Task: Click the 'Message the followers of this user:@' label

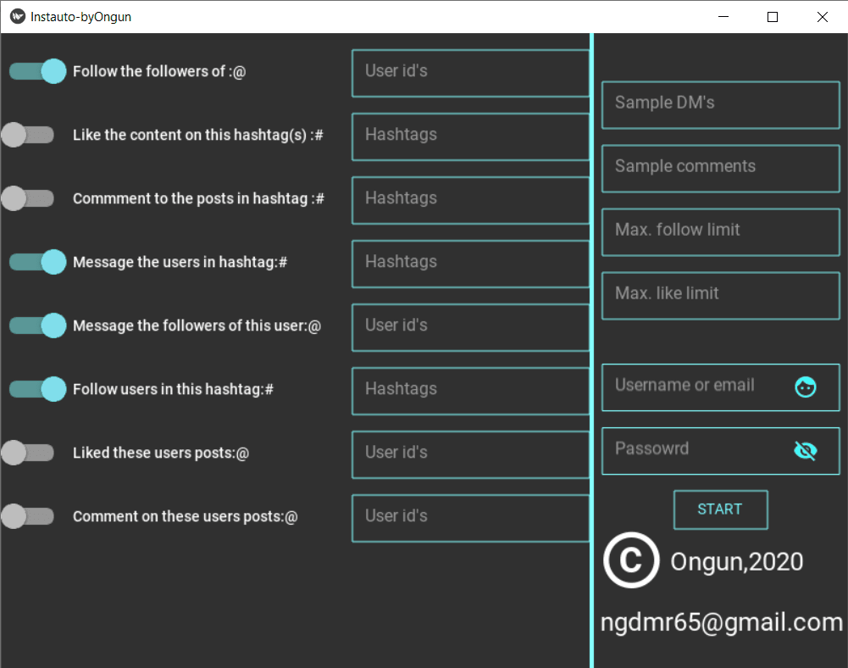Action: (197, 326)
